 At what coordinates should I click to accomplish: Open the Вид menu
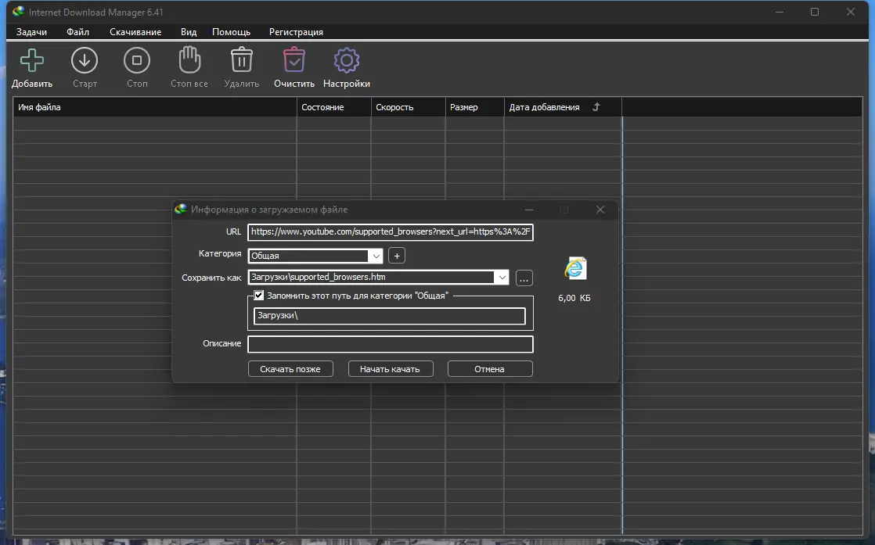click(x=189, y=32)
